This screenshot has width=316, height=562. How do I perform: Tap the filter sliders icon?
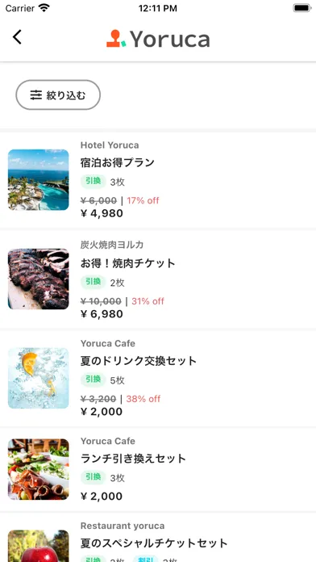pos(36,95)
